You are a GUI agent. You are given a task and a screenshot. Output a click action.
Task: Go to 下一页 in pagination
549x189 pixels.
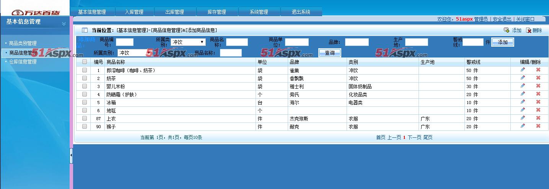(414, 137)
